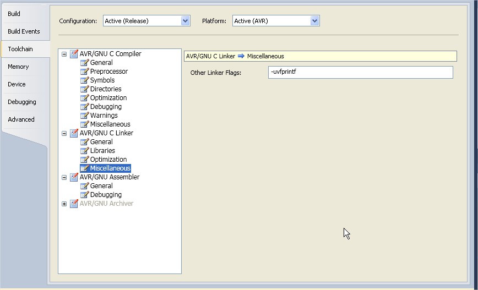Click the Symbols settings icon

pyautogui.click(x=84, y=80)
